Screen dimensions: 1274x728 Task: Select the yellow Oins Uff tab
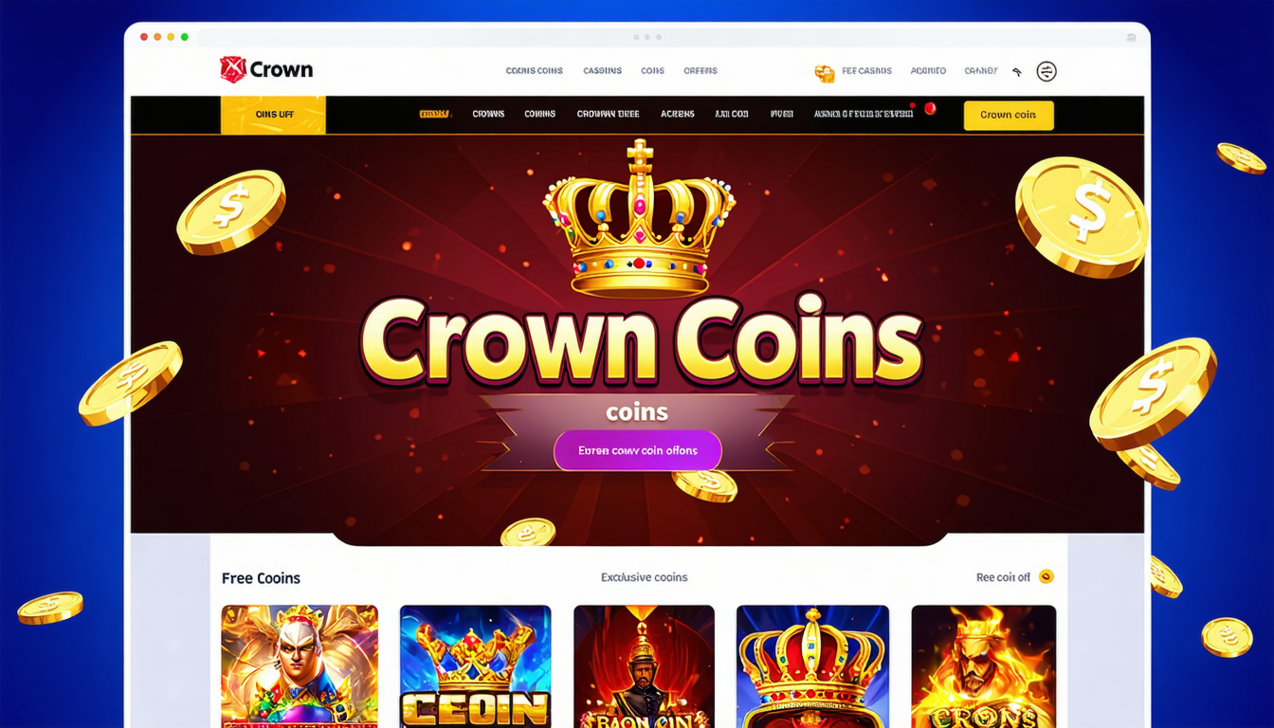[x=273, y=115]
